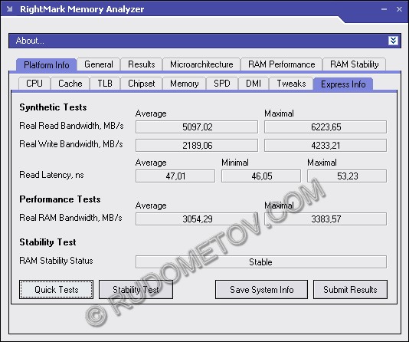Close the RightMark Memory Analyzer window
Image resolution: width=409 pixels, height=342 pixels.
[x=399, y=9]
